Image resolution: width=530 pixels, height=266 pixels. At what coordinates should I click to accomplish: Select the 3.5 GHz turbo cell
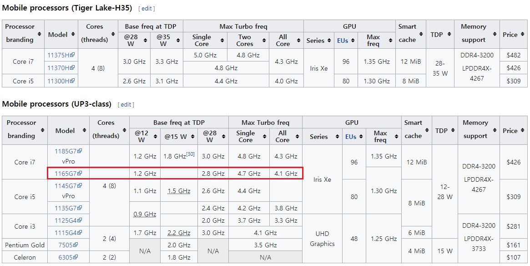[x=265, y=245]
